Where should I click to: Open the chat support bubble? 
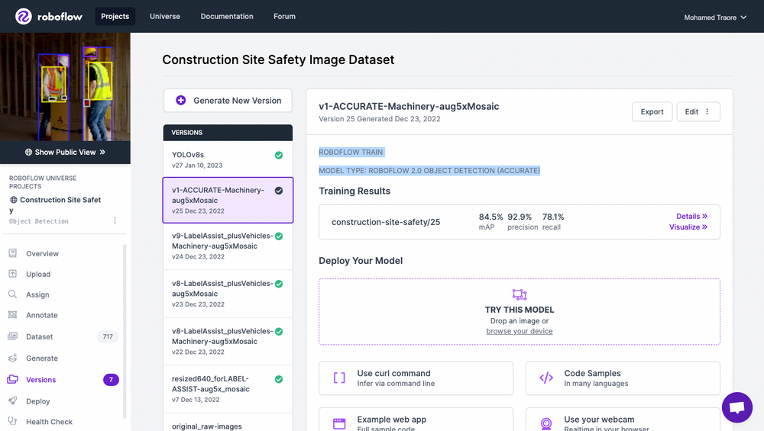coord(737,407)
